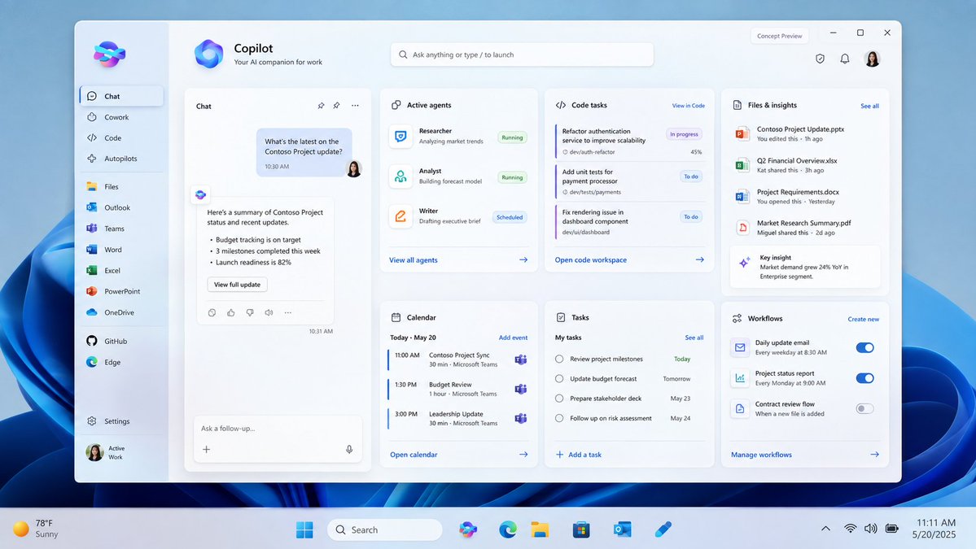This screenshot has height=549, width=976.
Task: Open the Writer agent icon
Action: coord(400,216)
